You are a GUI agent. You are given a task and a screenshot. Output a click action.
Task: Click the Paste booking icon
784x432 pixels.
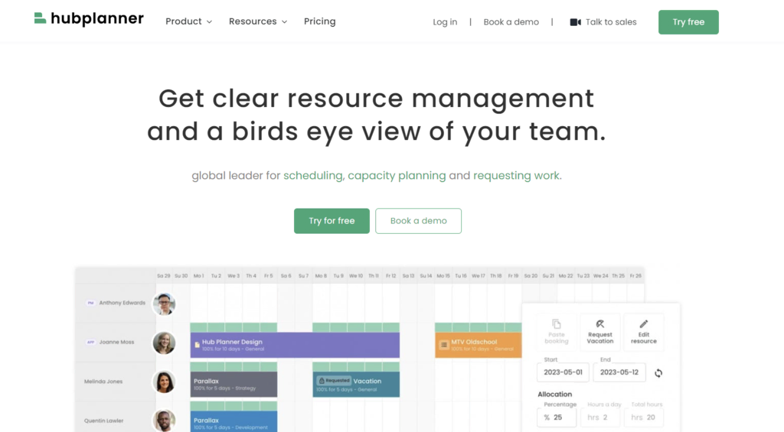tap(557, 323)
